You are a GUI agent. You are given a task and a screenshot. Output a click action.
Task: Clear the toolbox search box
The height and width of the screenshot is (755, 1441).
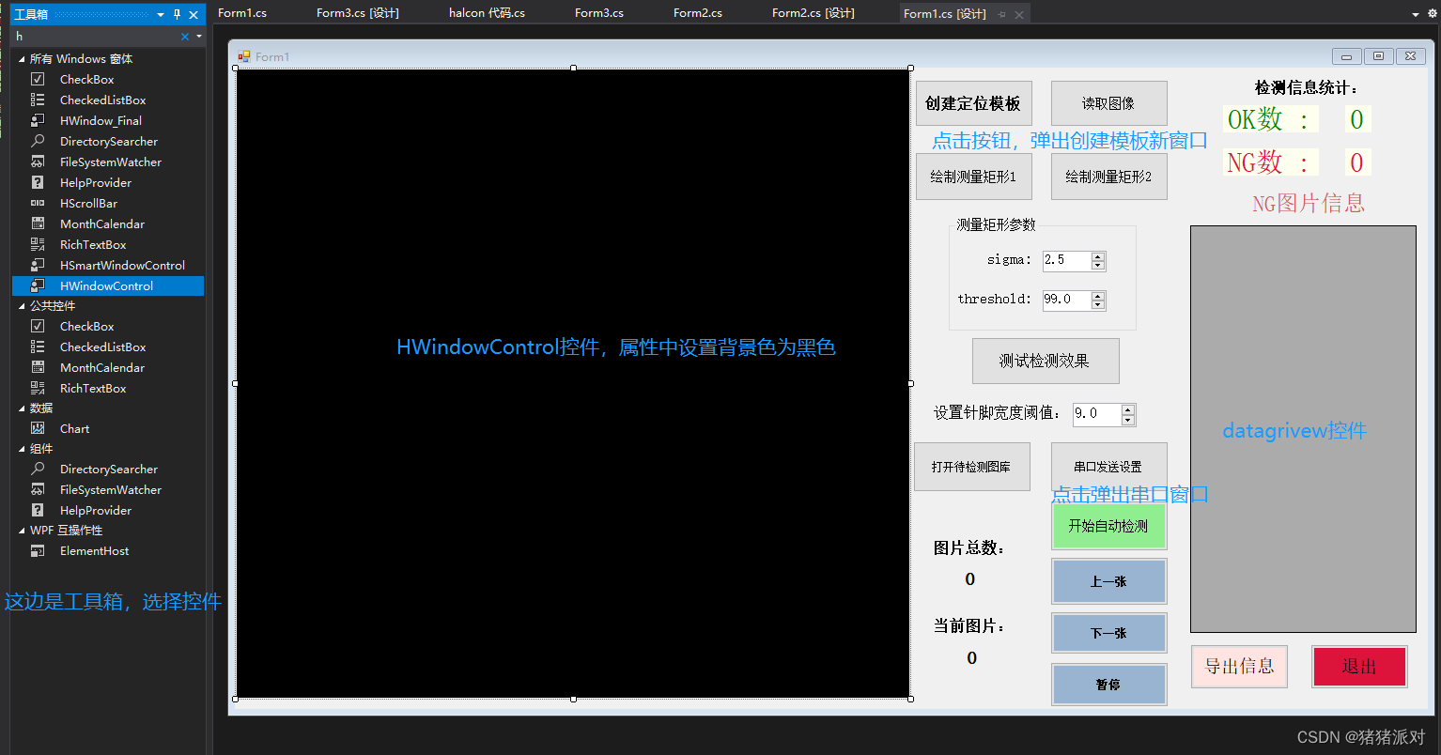184,35
